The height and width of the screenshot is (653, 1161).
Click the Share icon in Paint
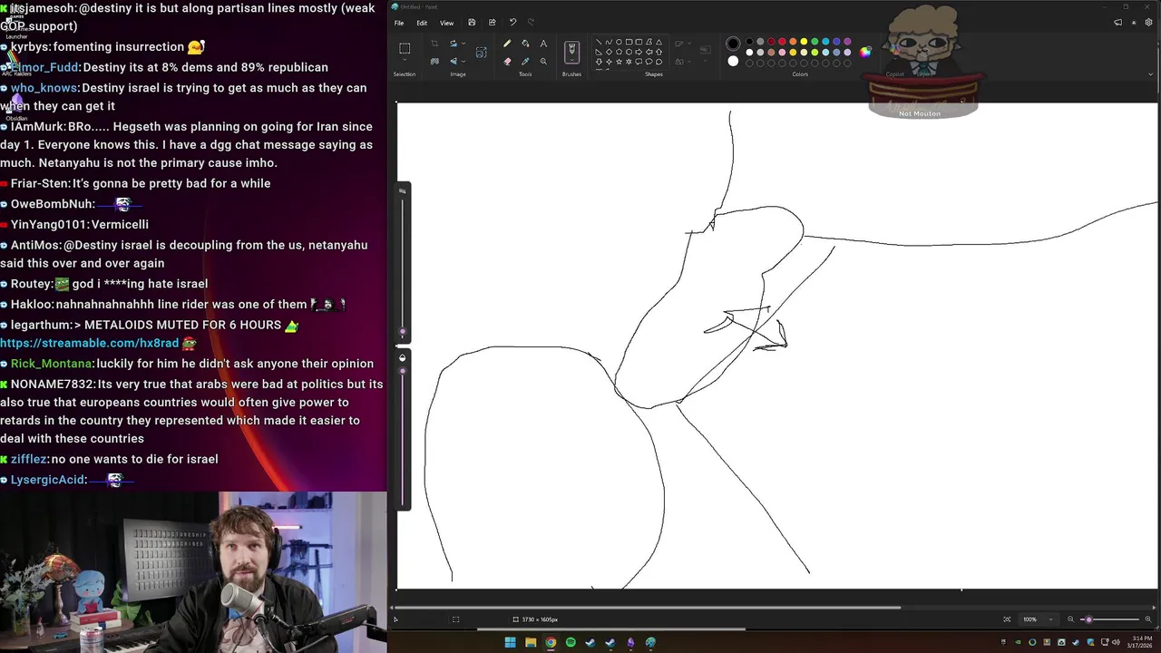coord(492,23)
